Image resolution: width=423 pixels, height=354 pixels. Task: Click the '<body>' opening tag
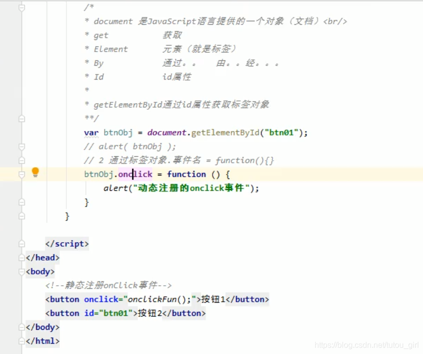point(40,271)
